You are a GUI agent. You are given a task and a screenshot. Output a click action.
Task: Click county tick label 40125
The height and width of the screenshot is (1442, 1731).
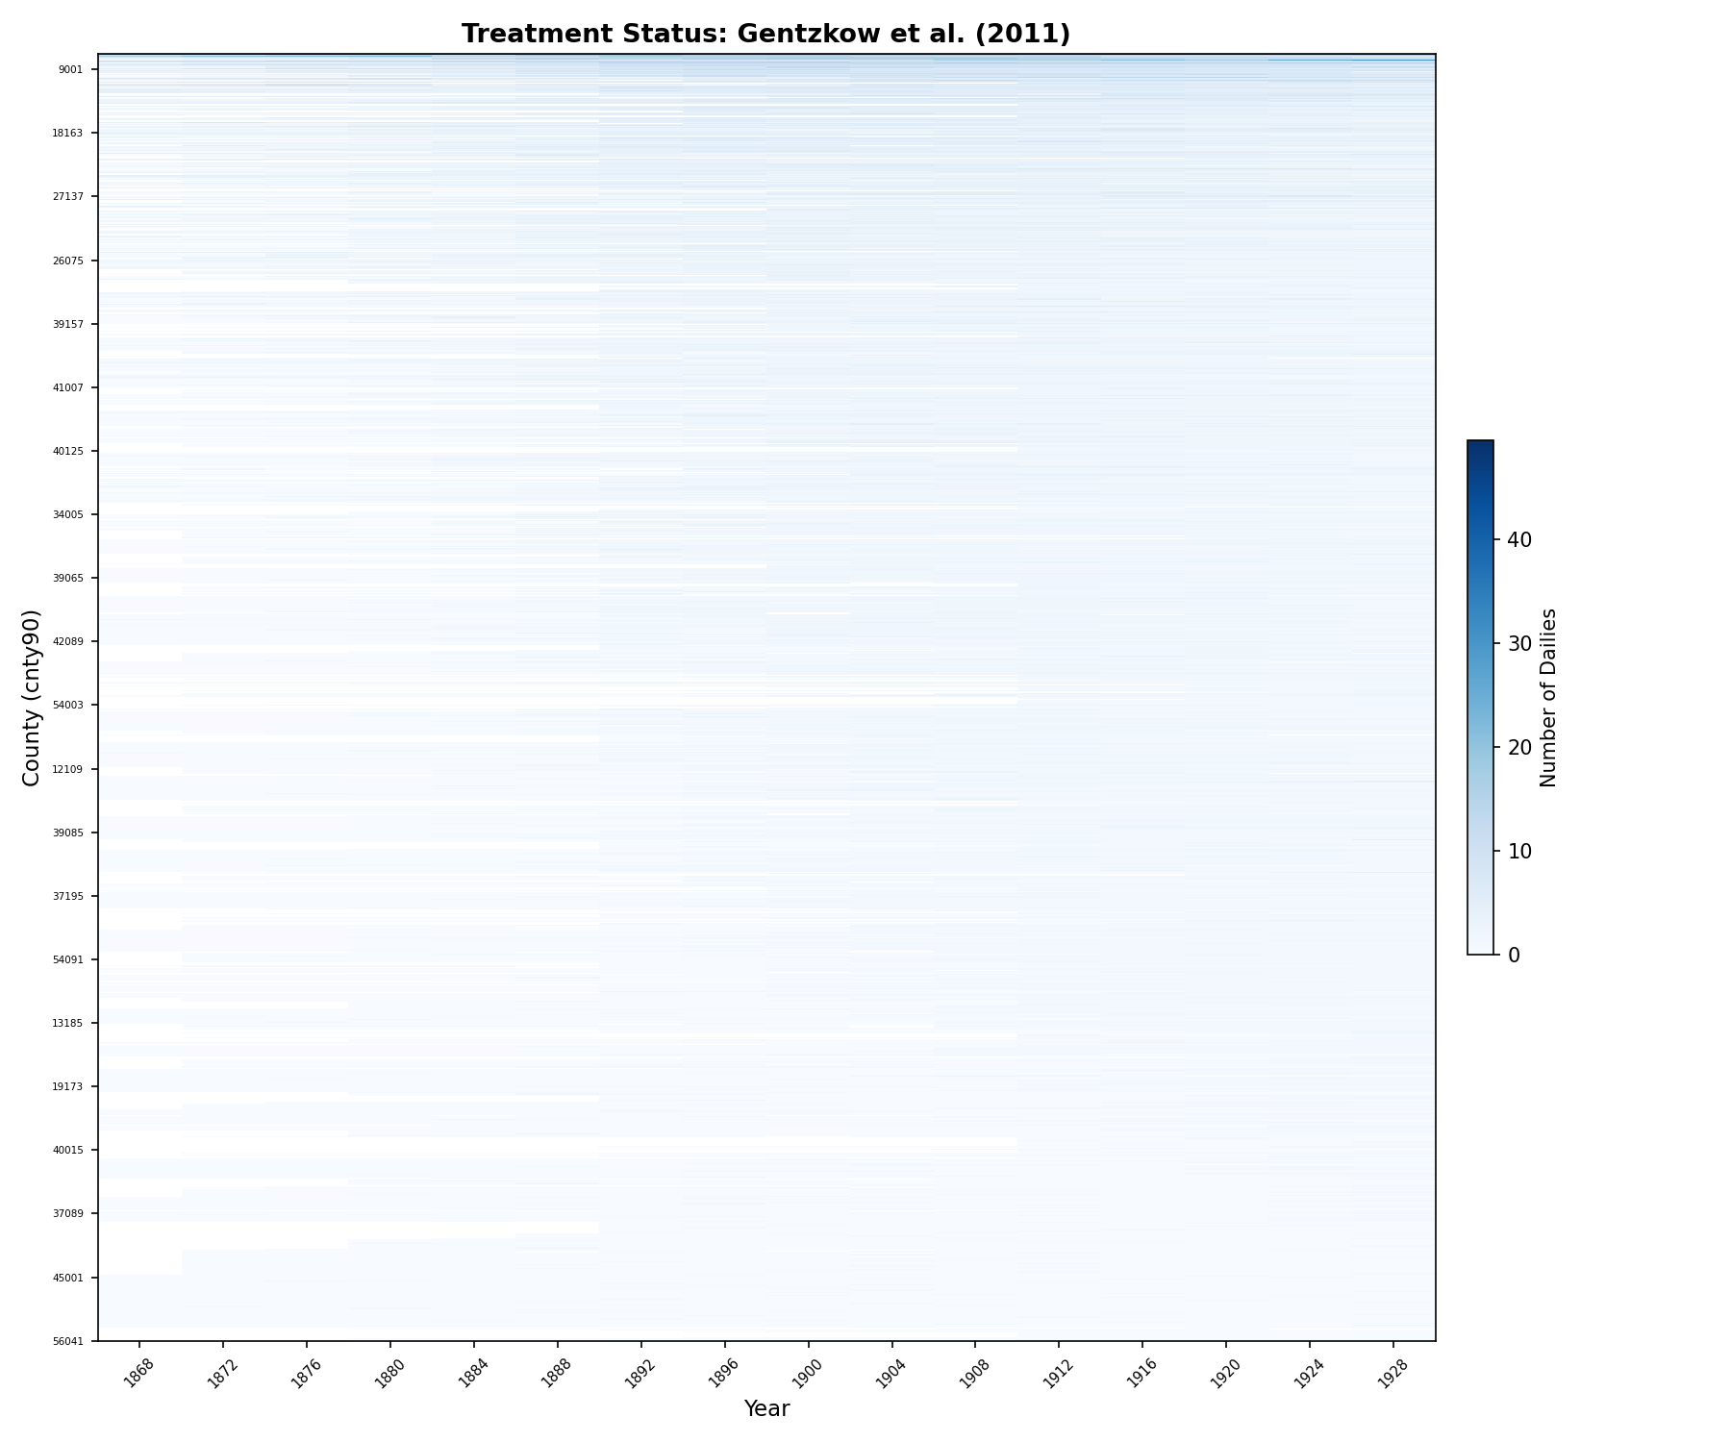[x=68, y=451]
